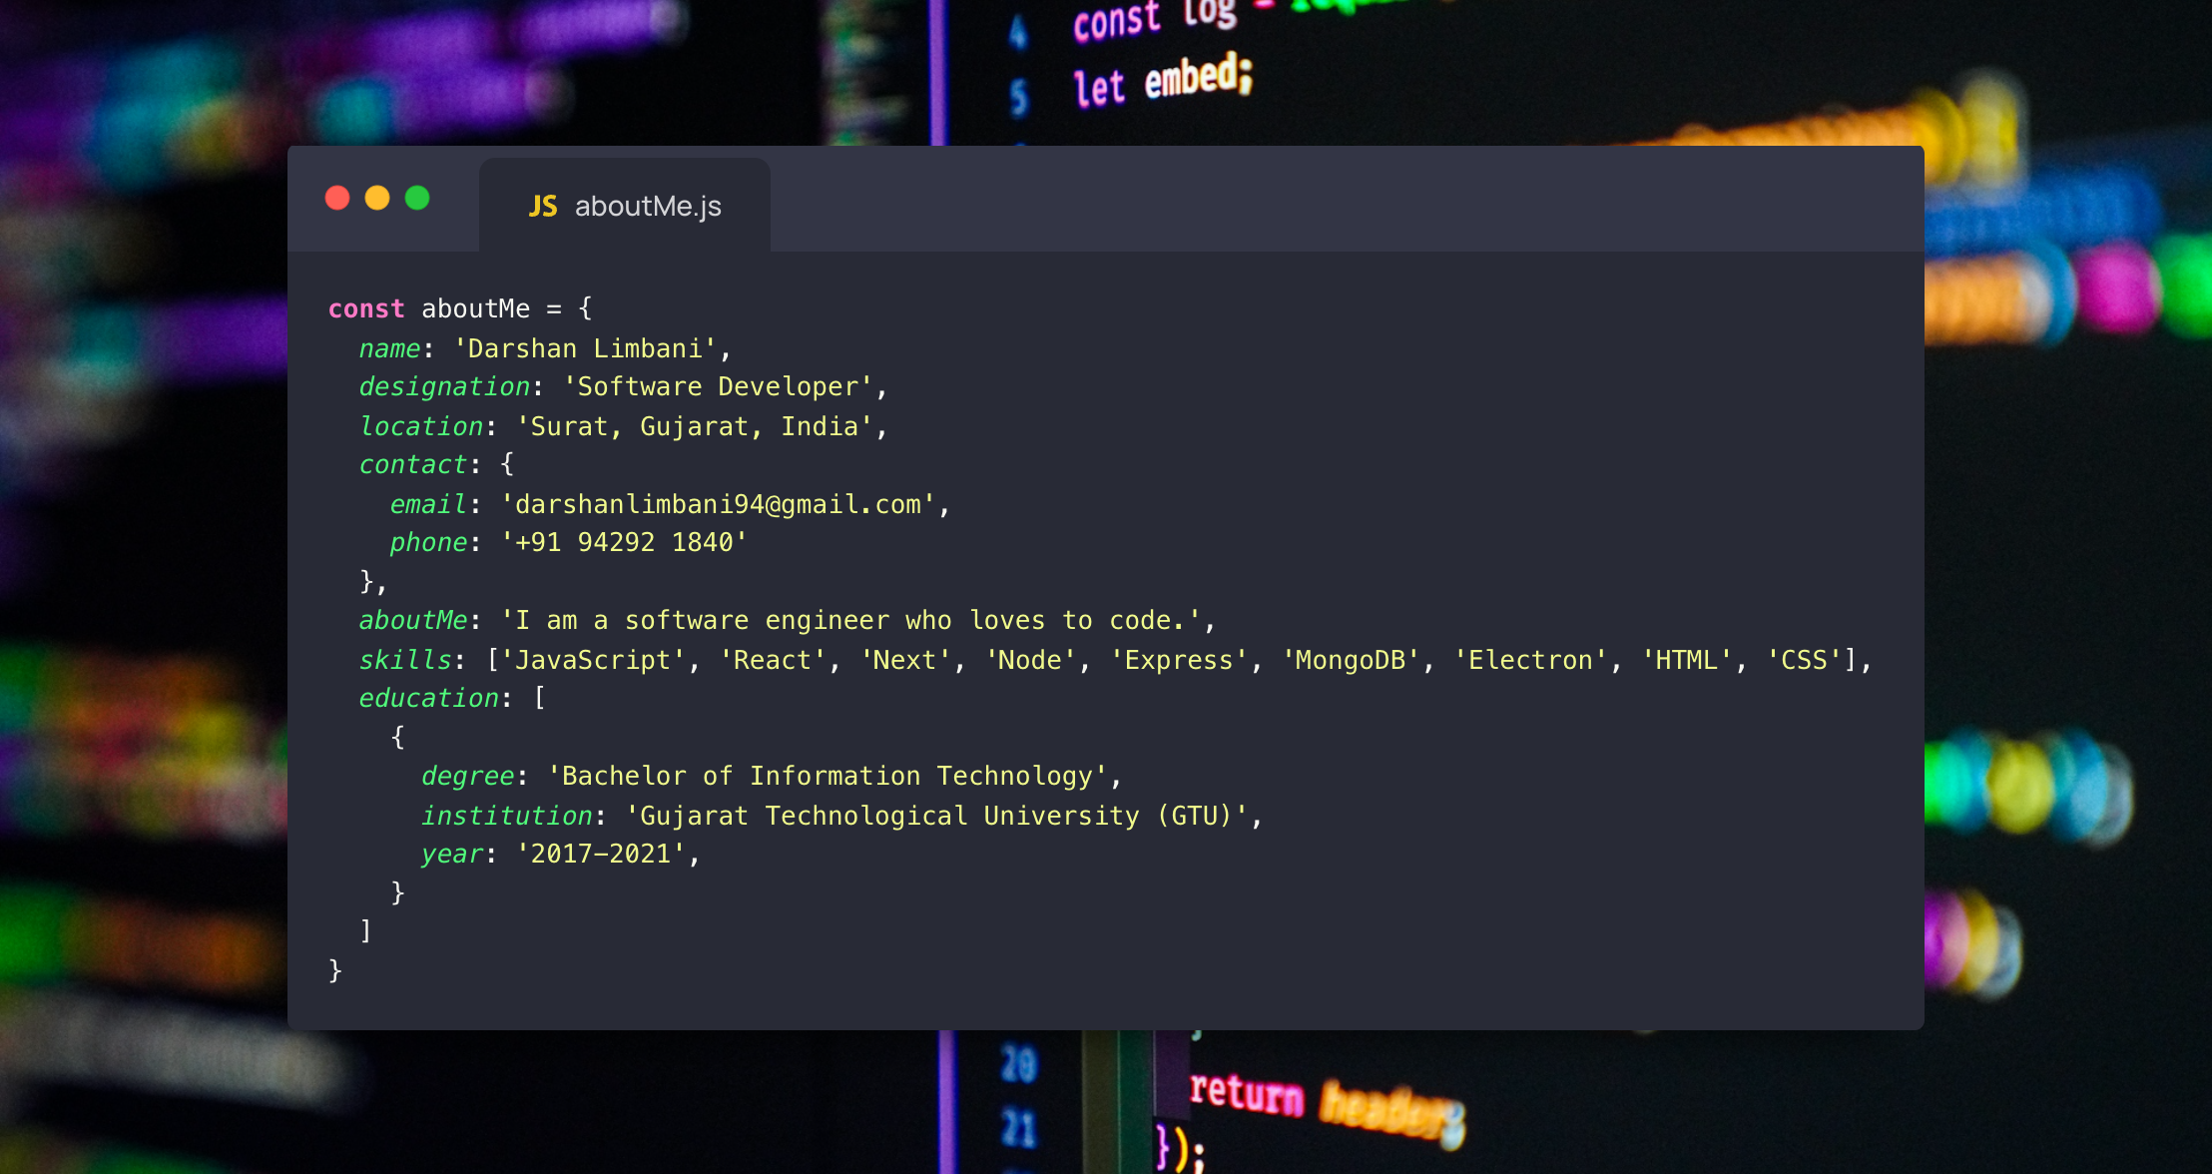Viewport: 2212px width, 1174px height.
Task: Click the 'Software Developer' string value
Action: click(x=718, y=387)
